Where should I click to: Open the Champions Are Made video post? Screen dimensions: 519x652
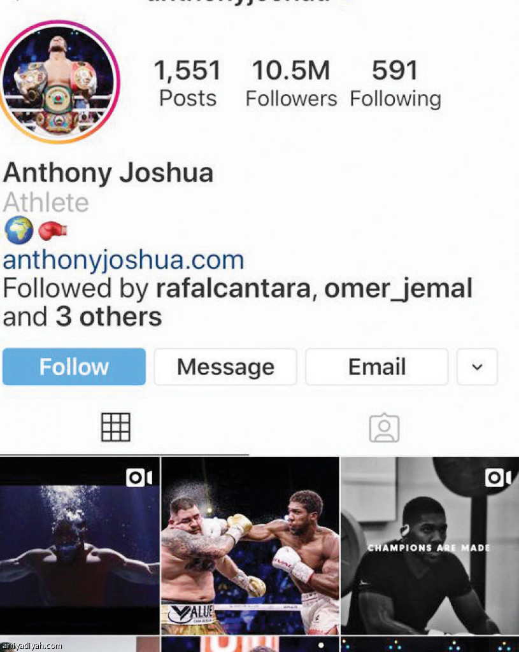430,546
